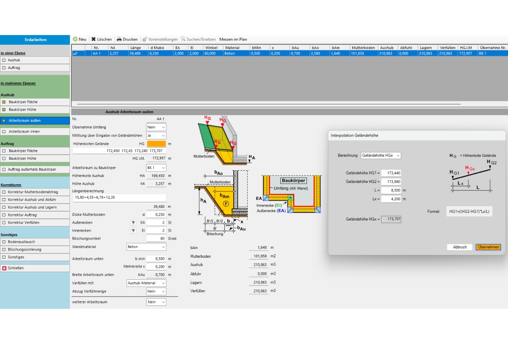Open the help icon next to Außenecken
Screen dimensions: 508x338
pyautogui.click(x=133, y=223)
